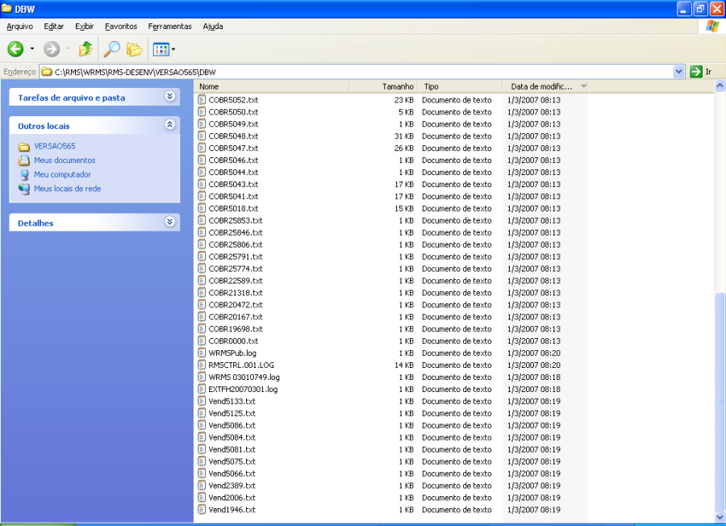Select the file name COBR5043.txt
Image resolution: width=726 pixels, height=526 pixels.
233,184
